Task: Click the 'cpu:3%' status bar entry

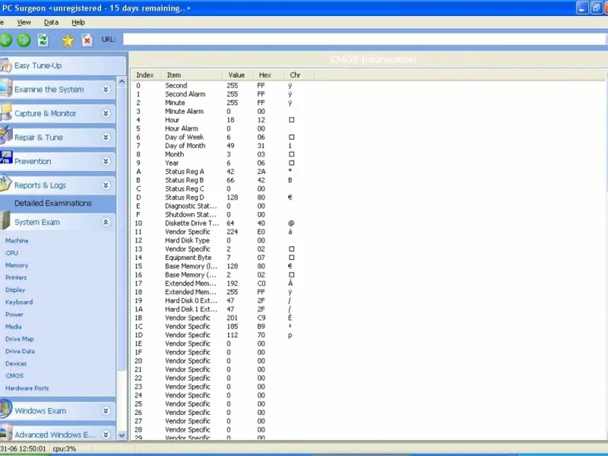Action: (65, 448)
